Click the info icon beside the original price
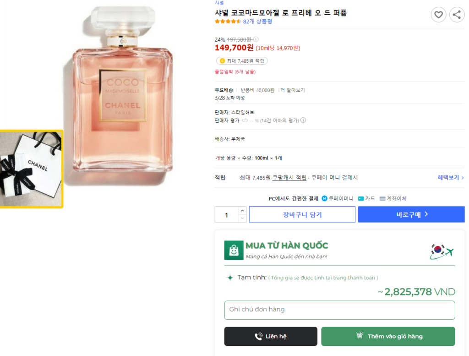Screen dimensions: 469x356 pos(256,39)
